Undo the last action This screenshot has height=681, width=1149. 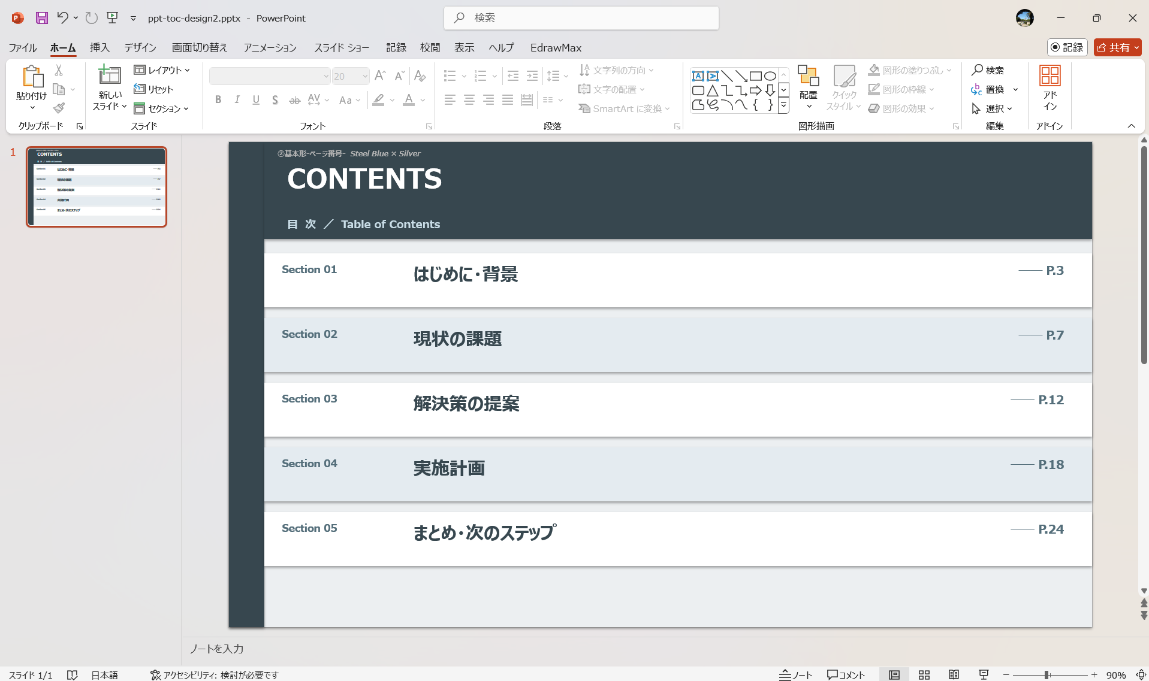click(62, 18)
